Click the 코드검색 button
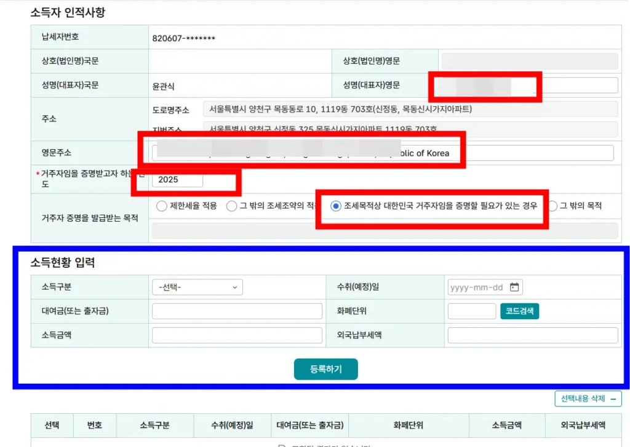Screen dimensions: 630x447 click(x=520, y=311)
